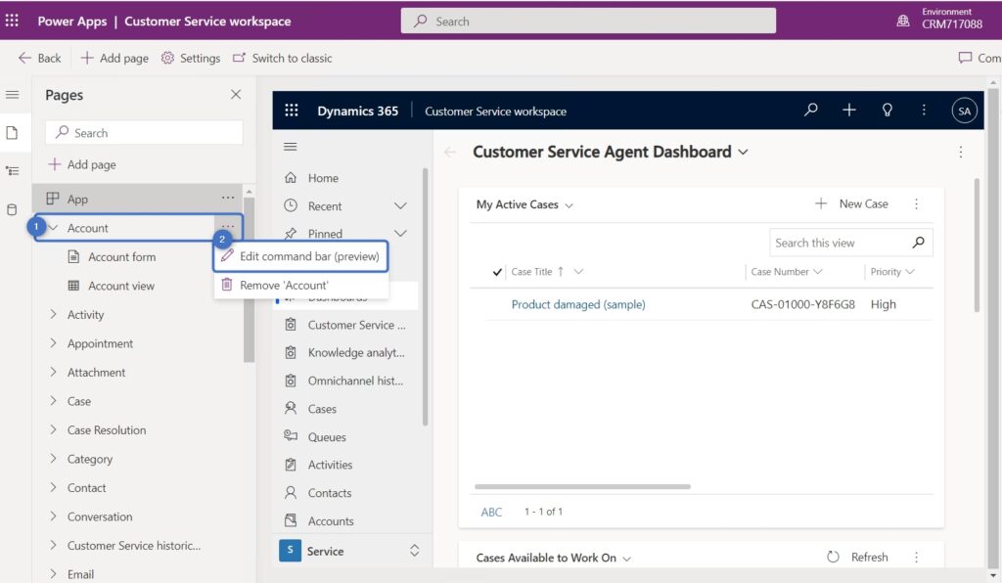Screen dimensions: 1002x583
Task: Open the SA user profile avatar
Action: click(x=964, y=111)
